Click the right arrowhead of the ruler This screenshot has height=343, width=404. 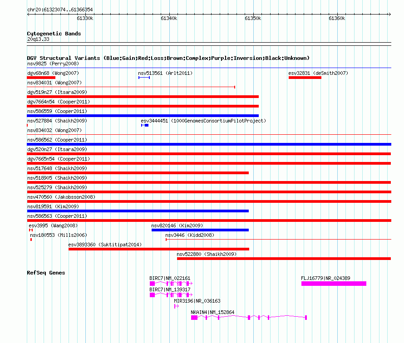(x=389, y=14)
